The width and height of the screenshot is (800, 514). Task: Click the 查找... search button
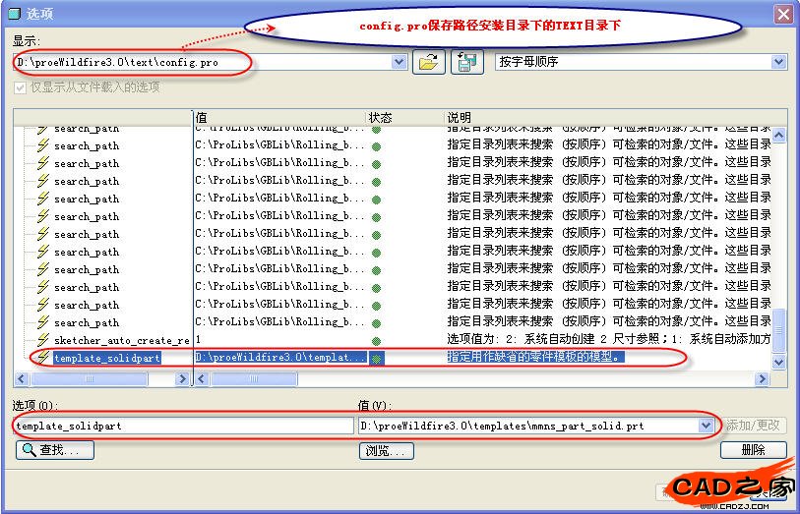(55, 450)
